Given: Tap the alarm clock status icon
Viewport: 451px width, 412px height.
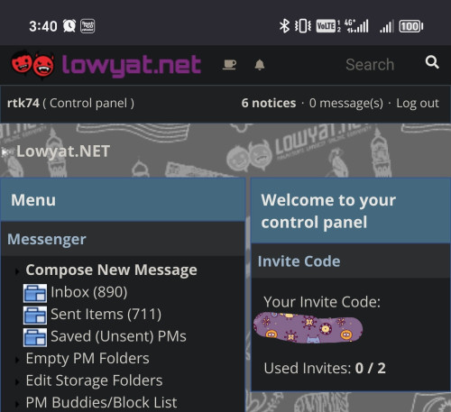Looking at the screenshot, I should coord(69,26).
